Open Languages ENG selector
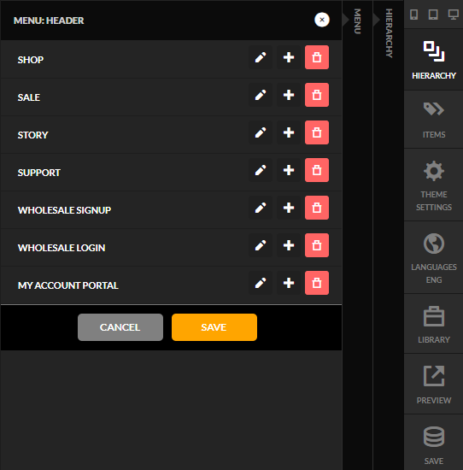The image size is (463, 470). click(434, 257)
